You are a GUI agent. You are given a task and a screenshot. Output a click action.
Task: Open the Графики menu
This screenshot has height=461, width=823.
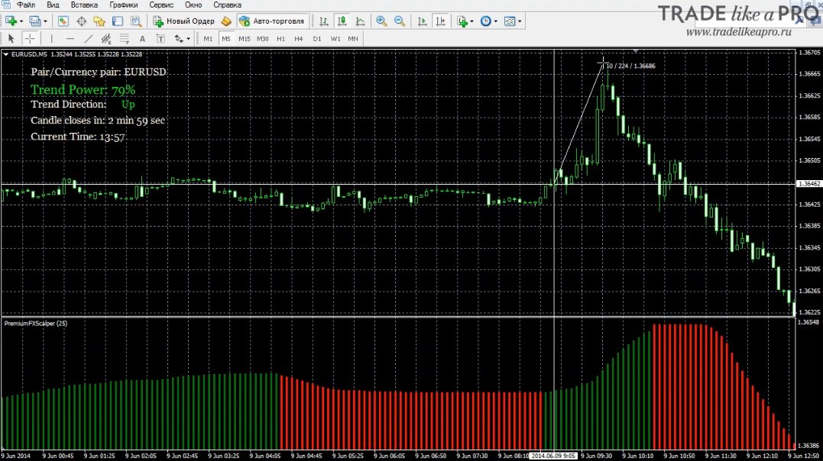[x=123, y=5]
